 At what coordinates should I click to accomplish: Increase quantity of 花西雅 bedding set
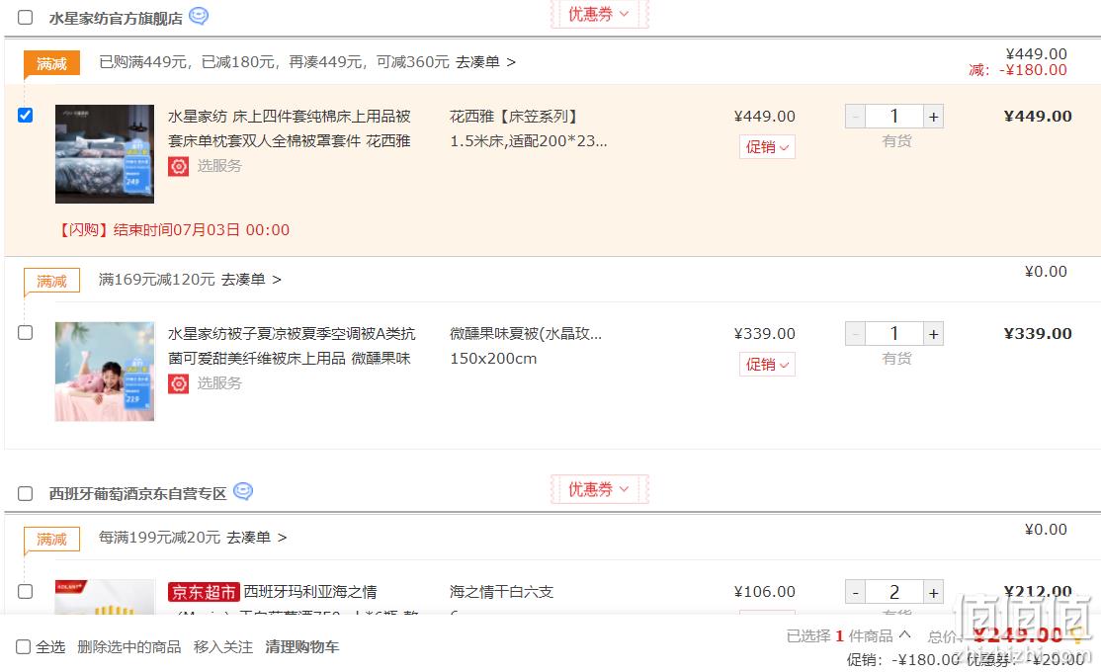pyautogui.click(x=933, y=117)
